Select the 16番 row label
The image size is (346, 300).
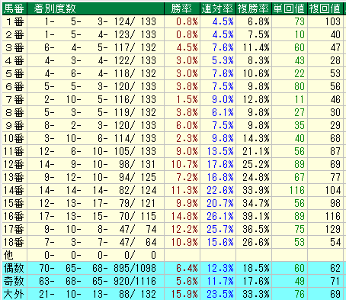tap(14, 217)
